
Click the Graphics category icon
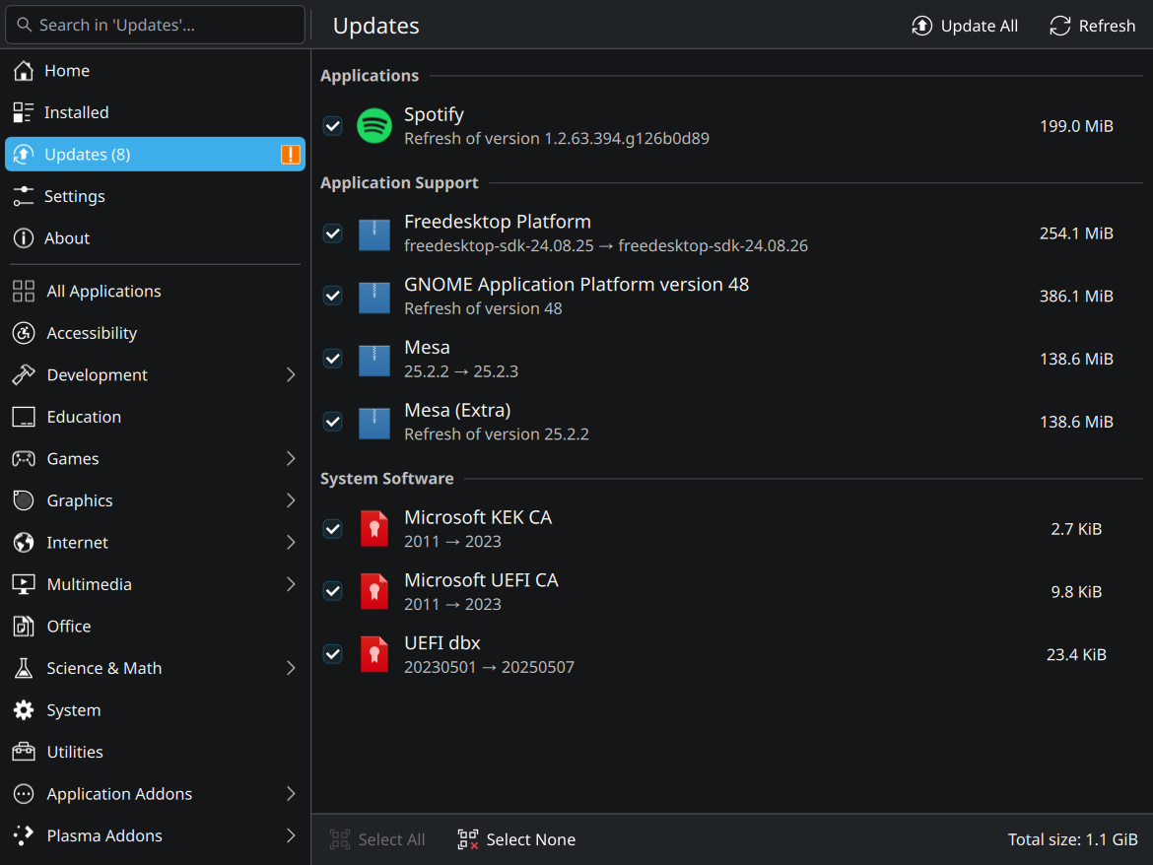pyautogui.click(x=24, y=500)
